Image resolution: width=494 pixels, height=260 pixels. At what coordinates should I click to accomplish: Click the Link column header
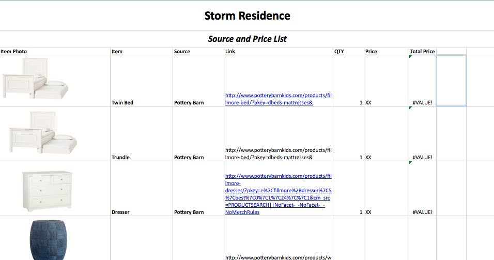point(230,51)
